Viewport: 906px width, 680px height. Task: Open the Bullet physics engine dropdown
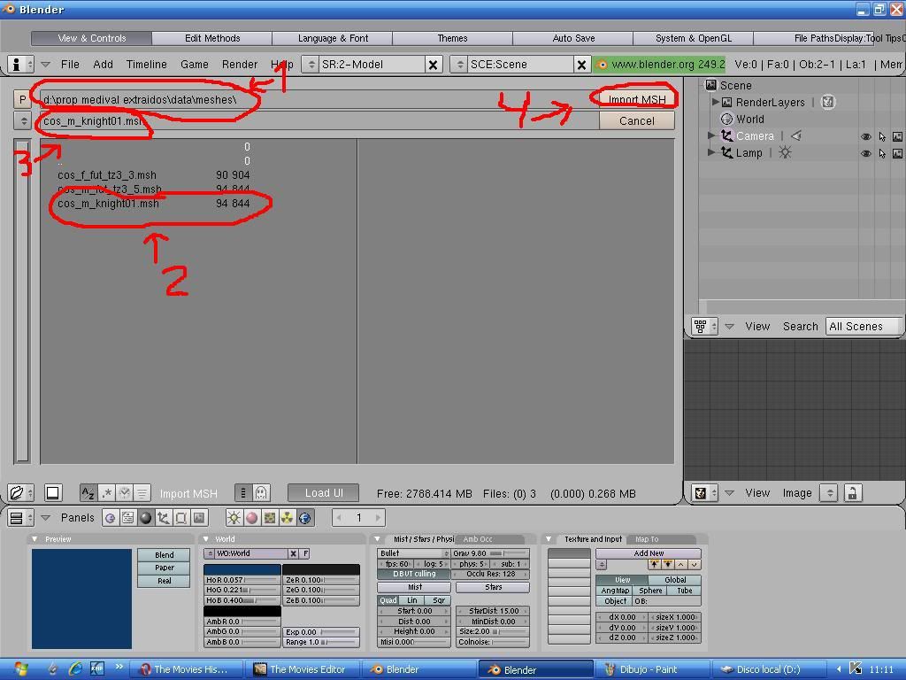(414, 553)
